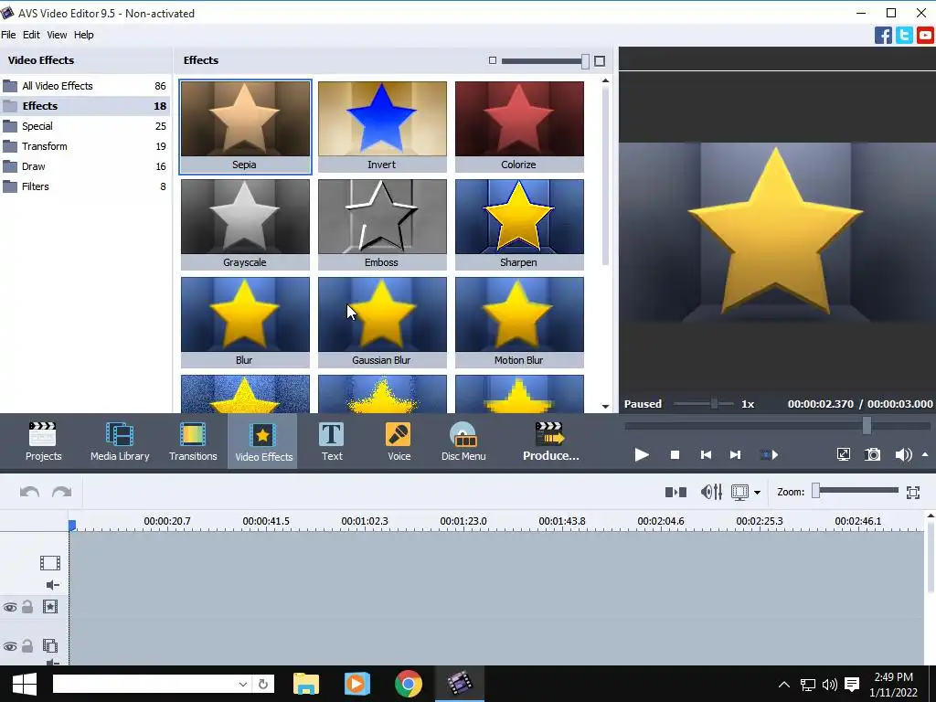Select the Motion Blur effect thumbnail

pyautogui.click(x=519, y=323)
